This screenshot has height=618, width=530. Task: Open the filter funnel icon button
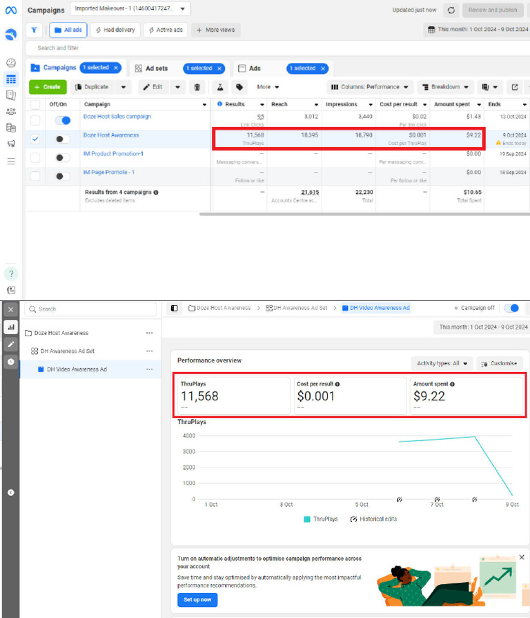coord(35,30)
